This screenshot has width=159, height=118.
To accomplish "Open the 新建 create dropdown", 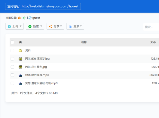I will 35,26.
